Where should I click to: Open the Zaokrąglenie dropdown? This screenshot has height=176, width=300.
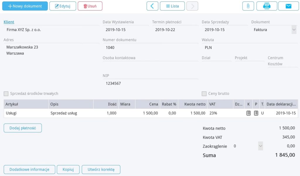pyautogui.click(x=260, y=146)
